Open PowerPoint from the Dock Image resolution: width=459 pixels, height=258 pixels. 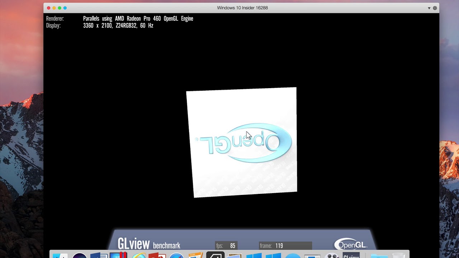(x=157, y=255)
